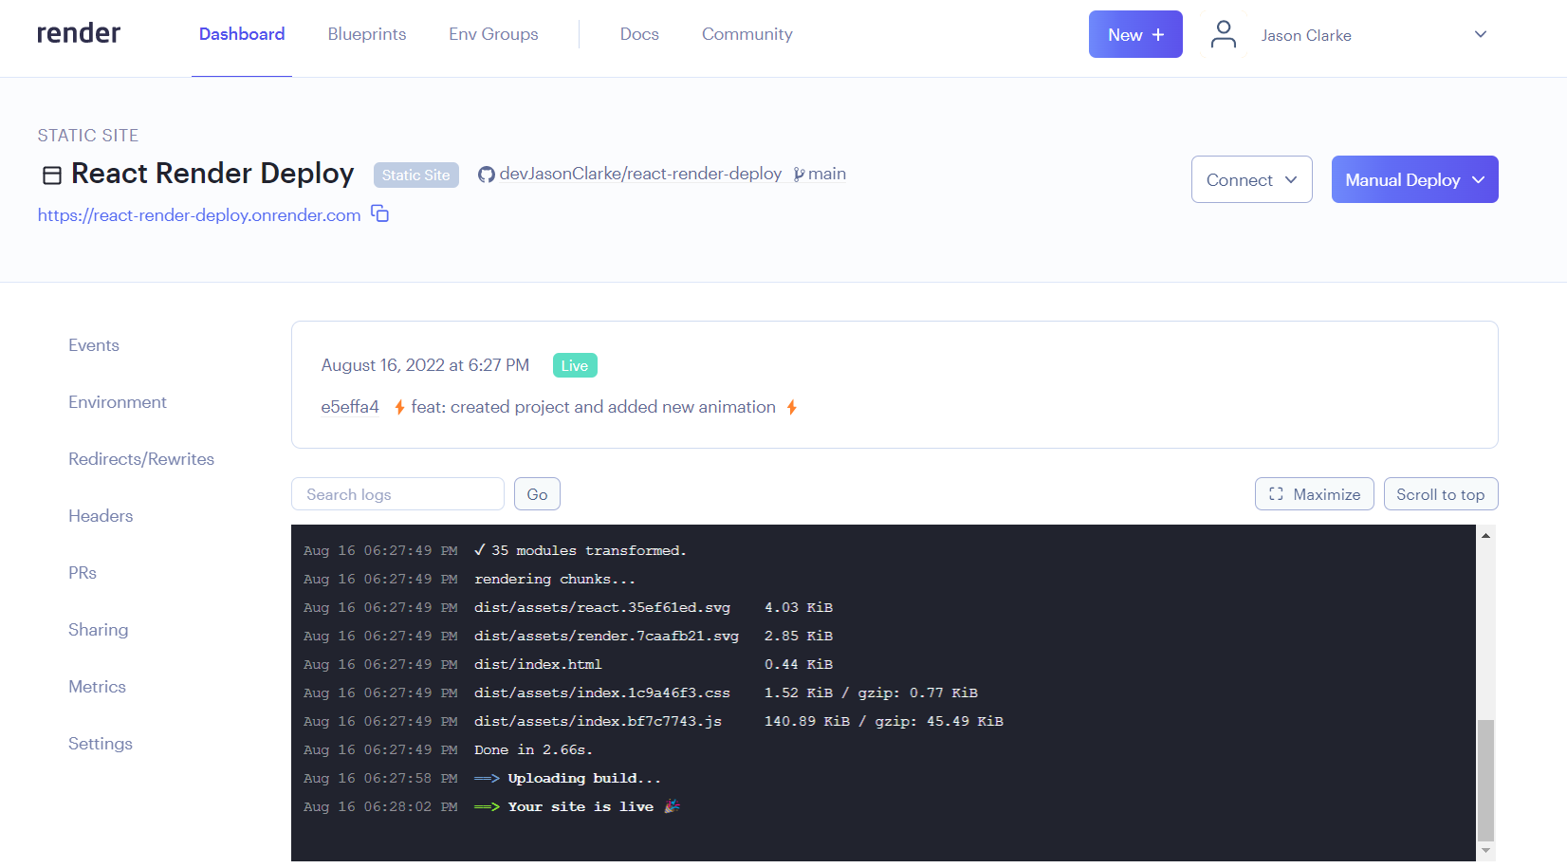This screenshot has width=1567, height=868.
Task: Click the Maximize expand icon above the logs
Action: click(x=1277, y=493)
